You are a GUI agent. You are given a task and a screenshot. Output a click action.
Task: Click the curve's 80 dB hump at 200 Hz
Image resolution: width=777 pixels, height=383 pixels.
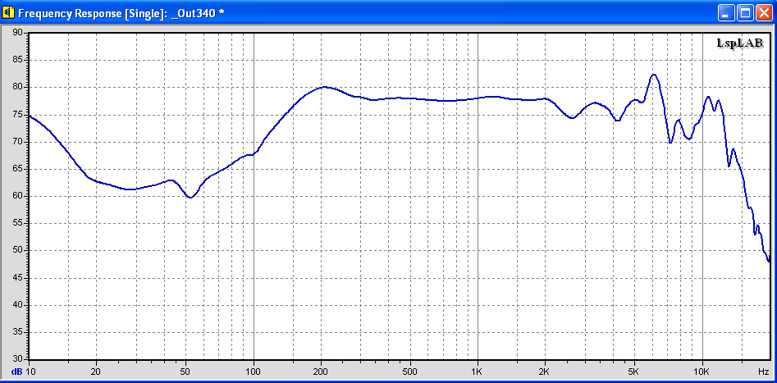[x=323, y=87]
